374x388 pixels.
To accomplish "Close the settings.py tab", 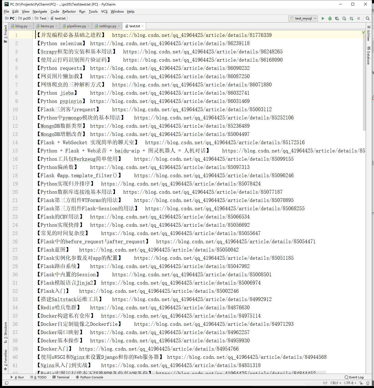I will (119, 26).
